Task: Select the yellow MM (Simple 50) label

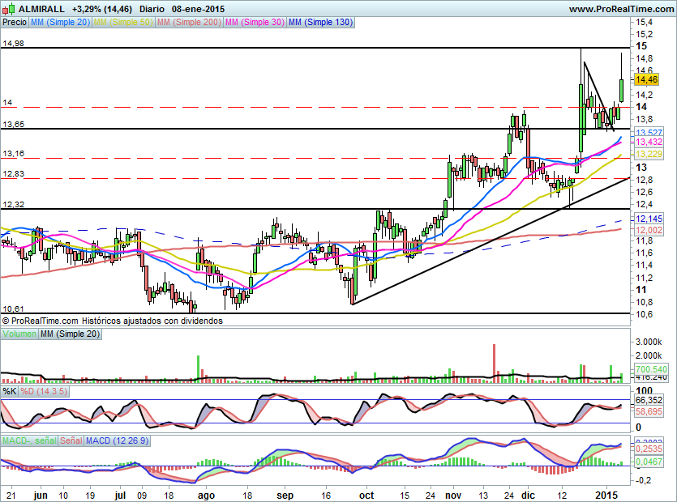Action: [x=122, y=23]
